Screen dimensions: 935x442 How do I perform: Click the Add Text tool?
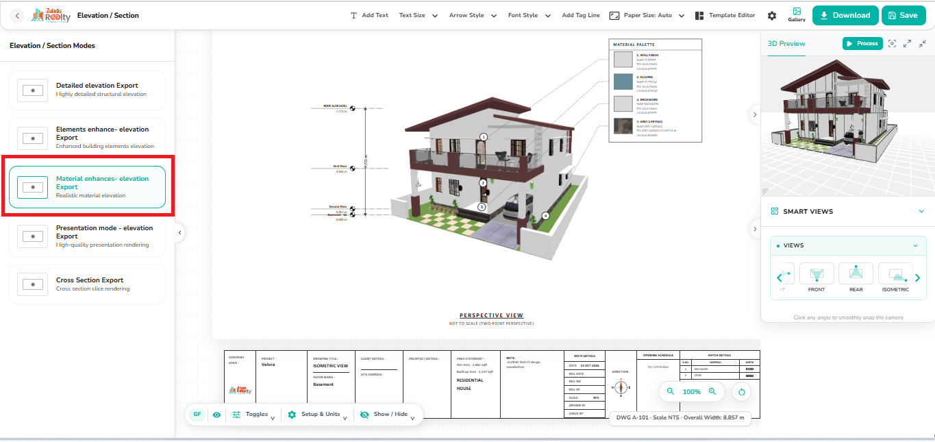pyautogui.click(x=369, y=15)
